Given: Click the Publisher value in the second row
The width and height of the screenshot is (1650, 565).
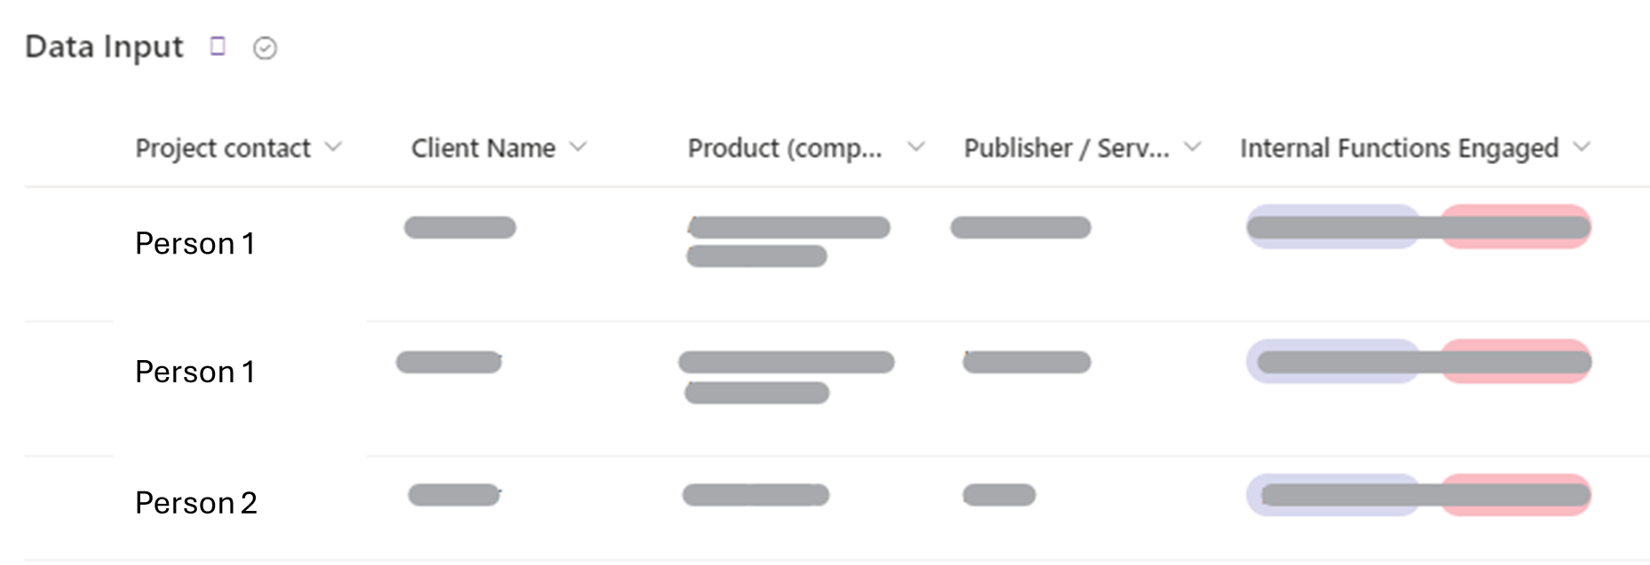Looking at the screenshot, I should pos(1027,362).
